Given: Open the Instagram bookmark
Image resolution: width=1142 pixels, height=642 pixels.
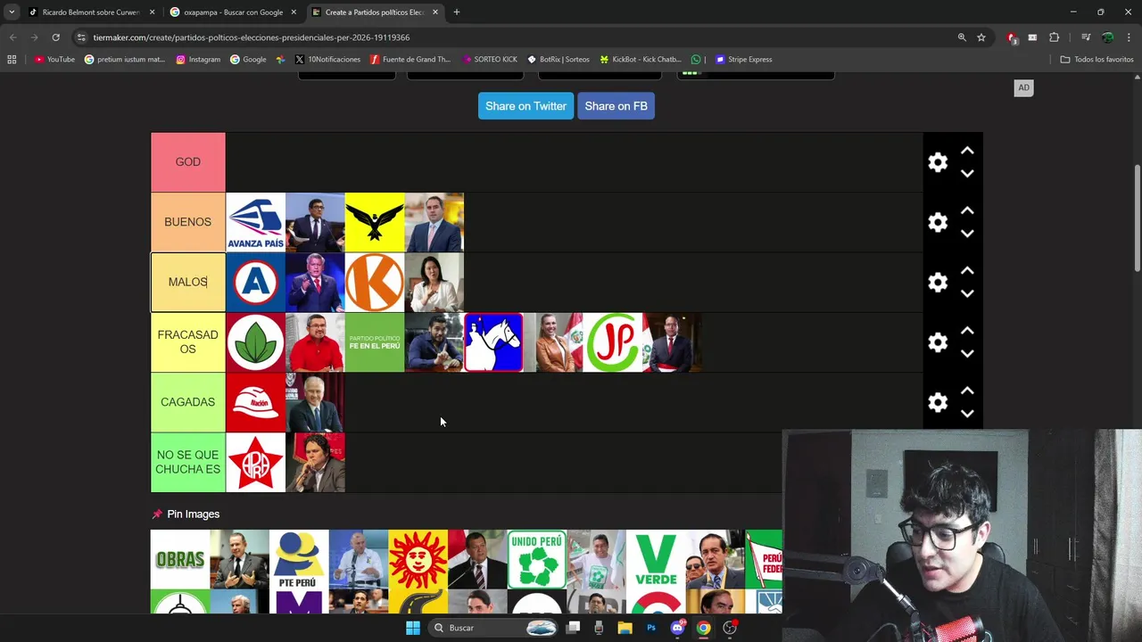Looking at the screenshot, I should coord(198,60).
